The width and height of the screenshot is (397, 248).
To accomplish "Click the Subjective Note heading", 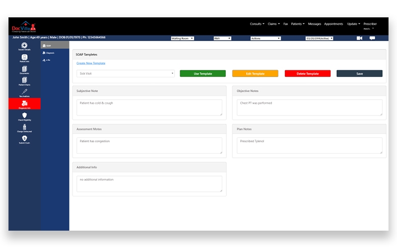I will click(x=87, y=91).
